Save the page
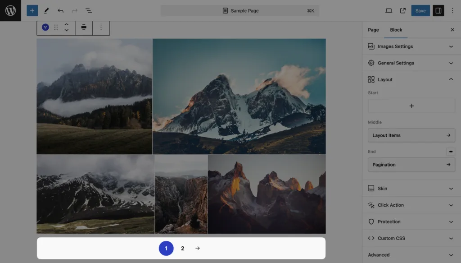The height and width of the screenshot is (263, 461). coord(420,11)
